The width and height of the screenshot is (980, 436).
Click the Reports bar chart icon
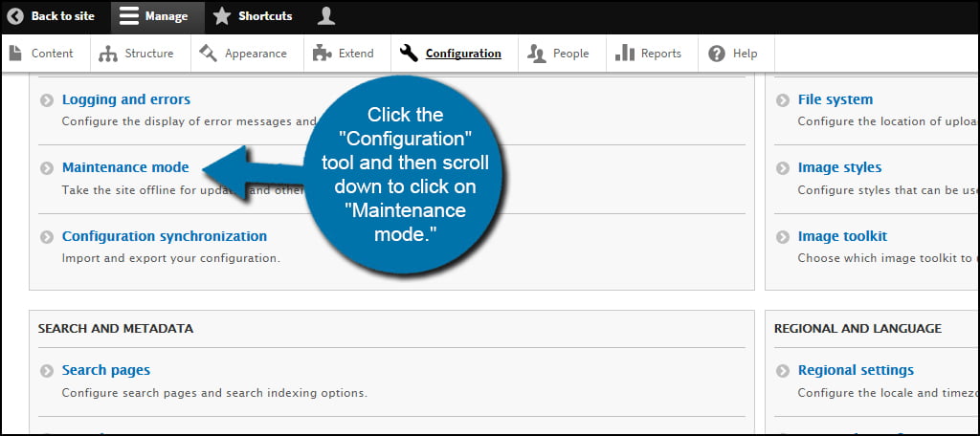point(625,54)
